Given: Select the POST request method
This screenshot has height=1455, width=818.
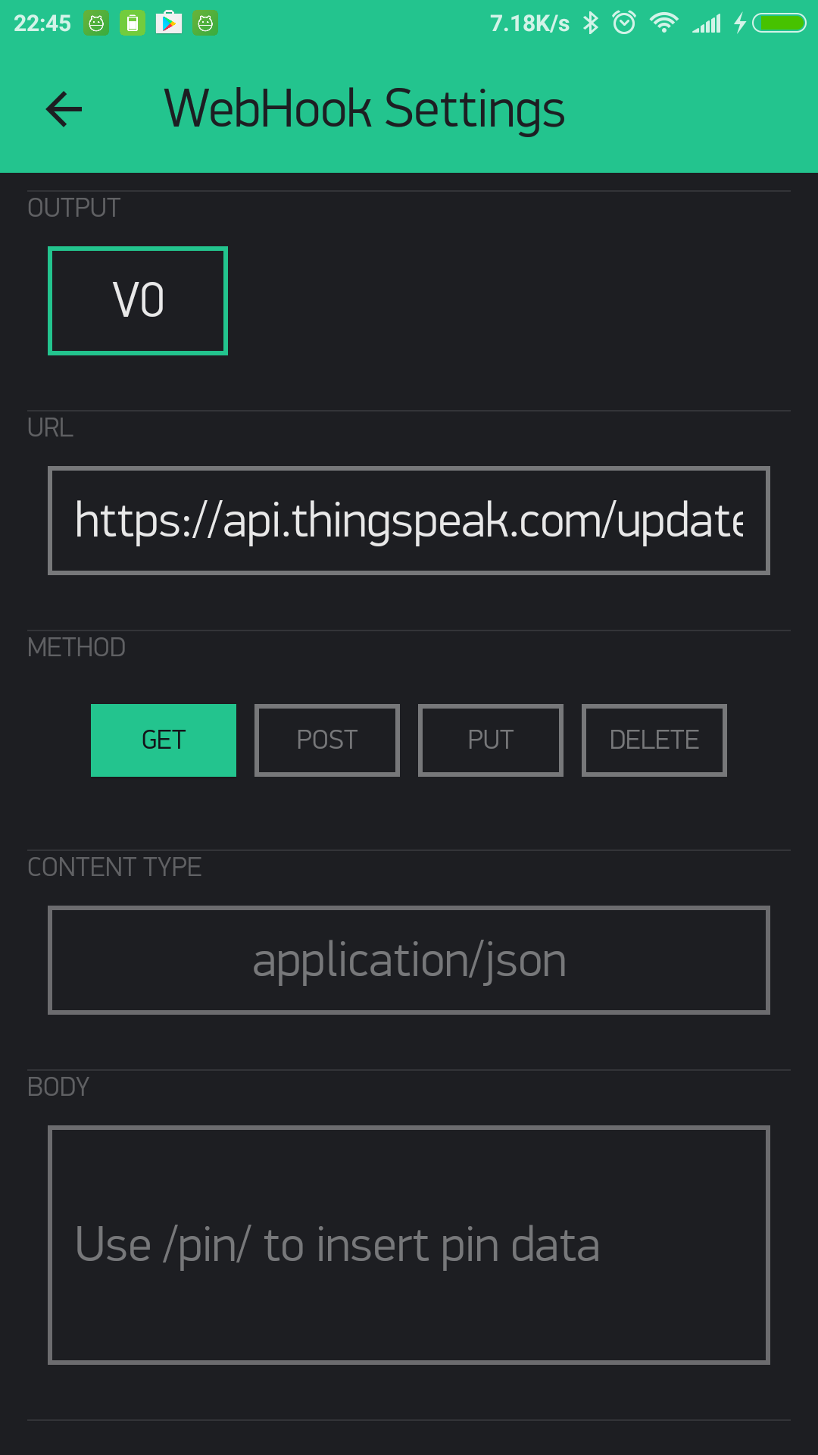Looking at the screenshot, I should pyautogui.click(x=326, y=740).
